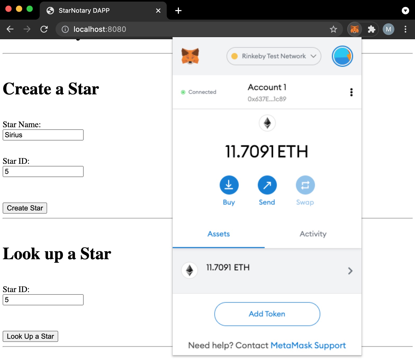
Task: Expand the 11.7091 ETH asset chevron
Action: click(x=350, y=271)
